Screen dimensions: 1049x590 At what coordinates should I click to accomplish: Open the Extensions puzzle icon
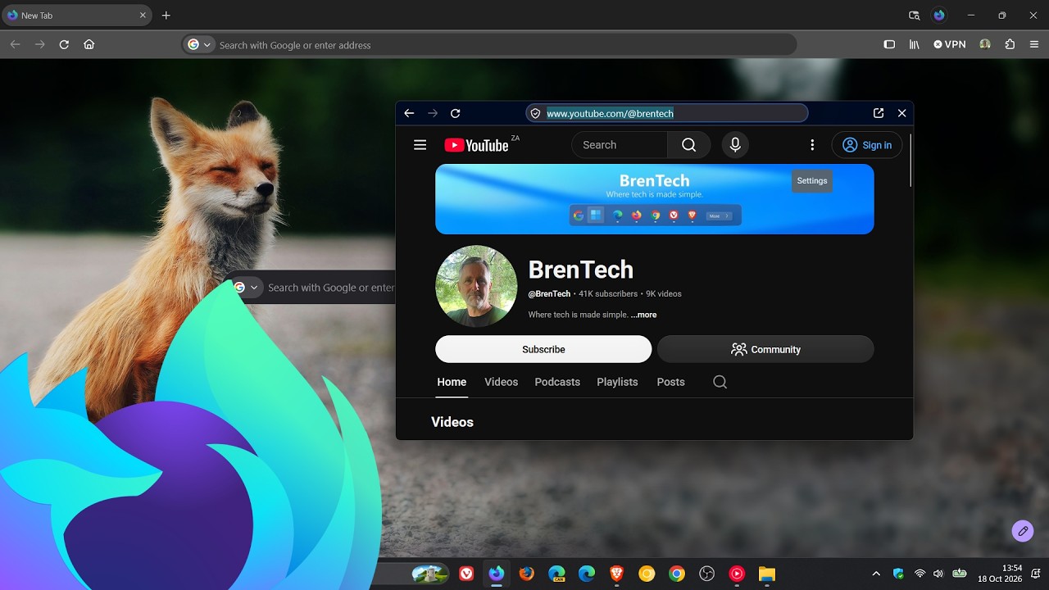pos(1010,44)
